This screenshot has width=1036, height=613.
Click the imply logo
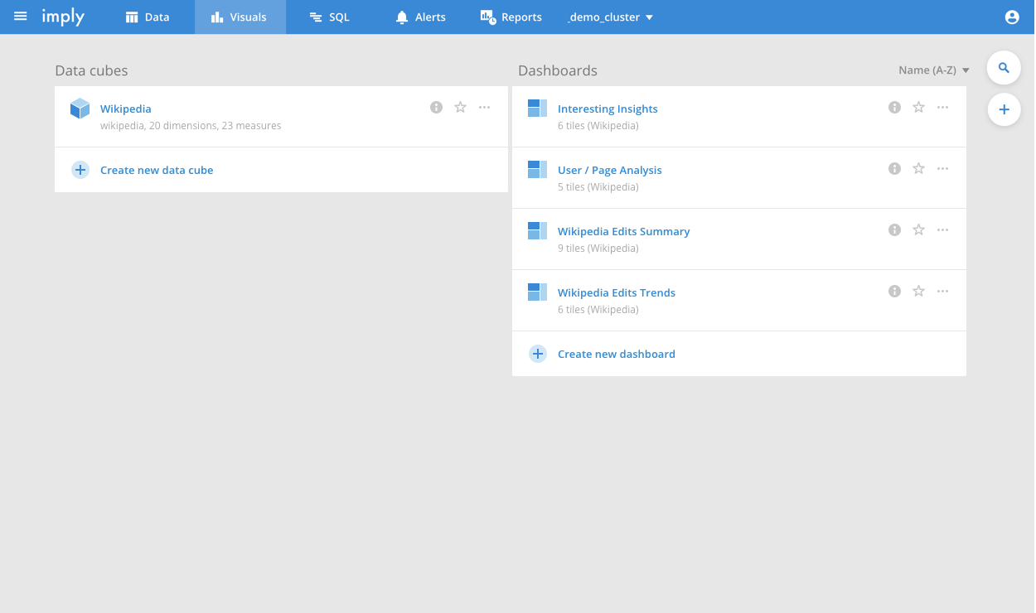(x=63, y=17)
